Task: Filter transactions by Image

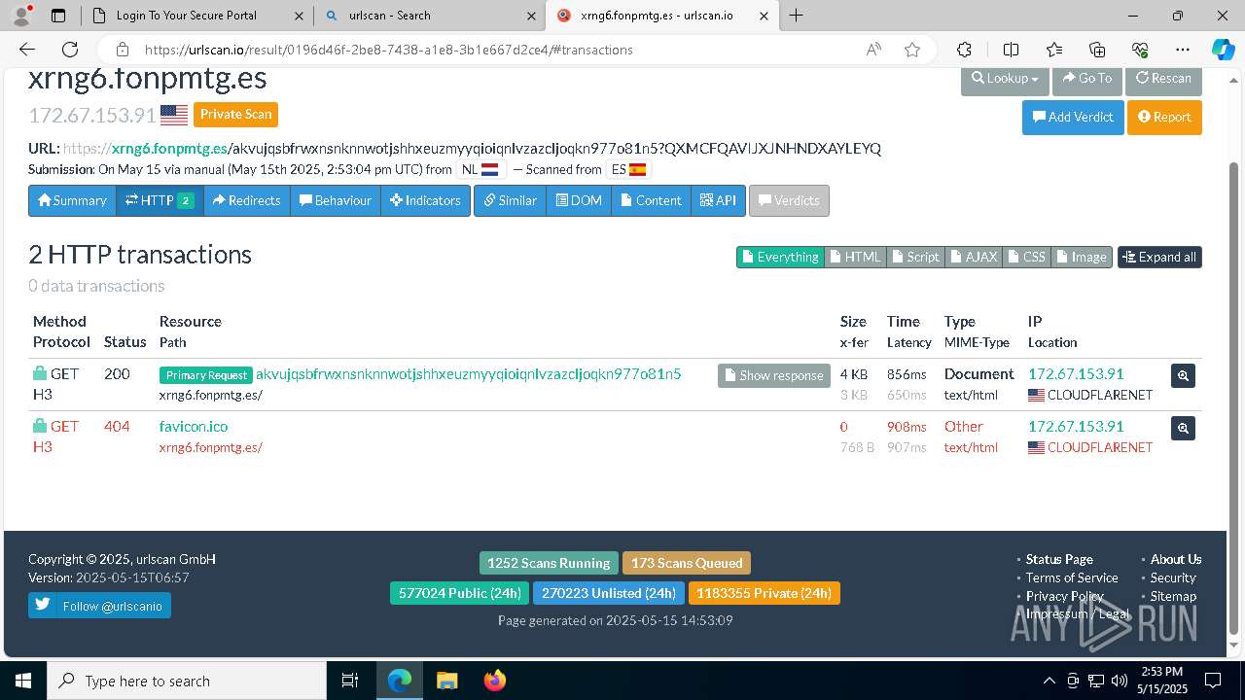Action: point(1082,257)
